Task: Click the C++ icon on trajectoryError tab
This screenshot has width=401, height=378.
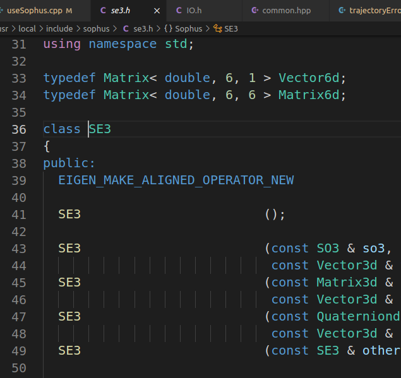Action: click(x=342, y=10)
